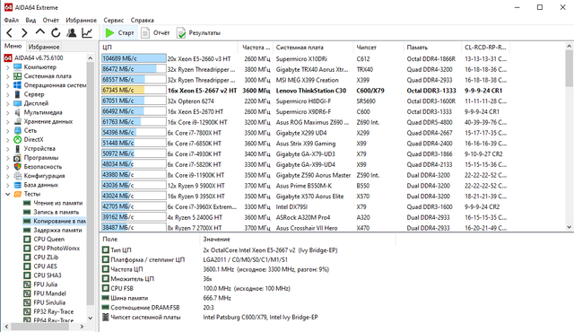Select Безопасность shield icon in tree
The height and width of the screenshot is (332, 574).
click(18, 167)
